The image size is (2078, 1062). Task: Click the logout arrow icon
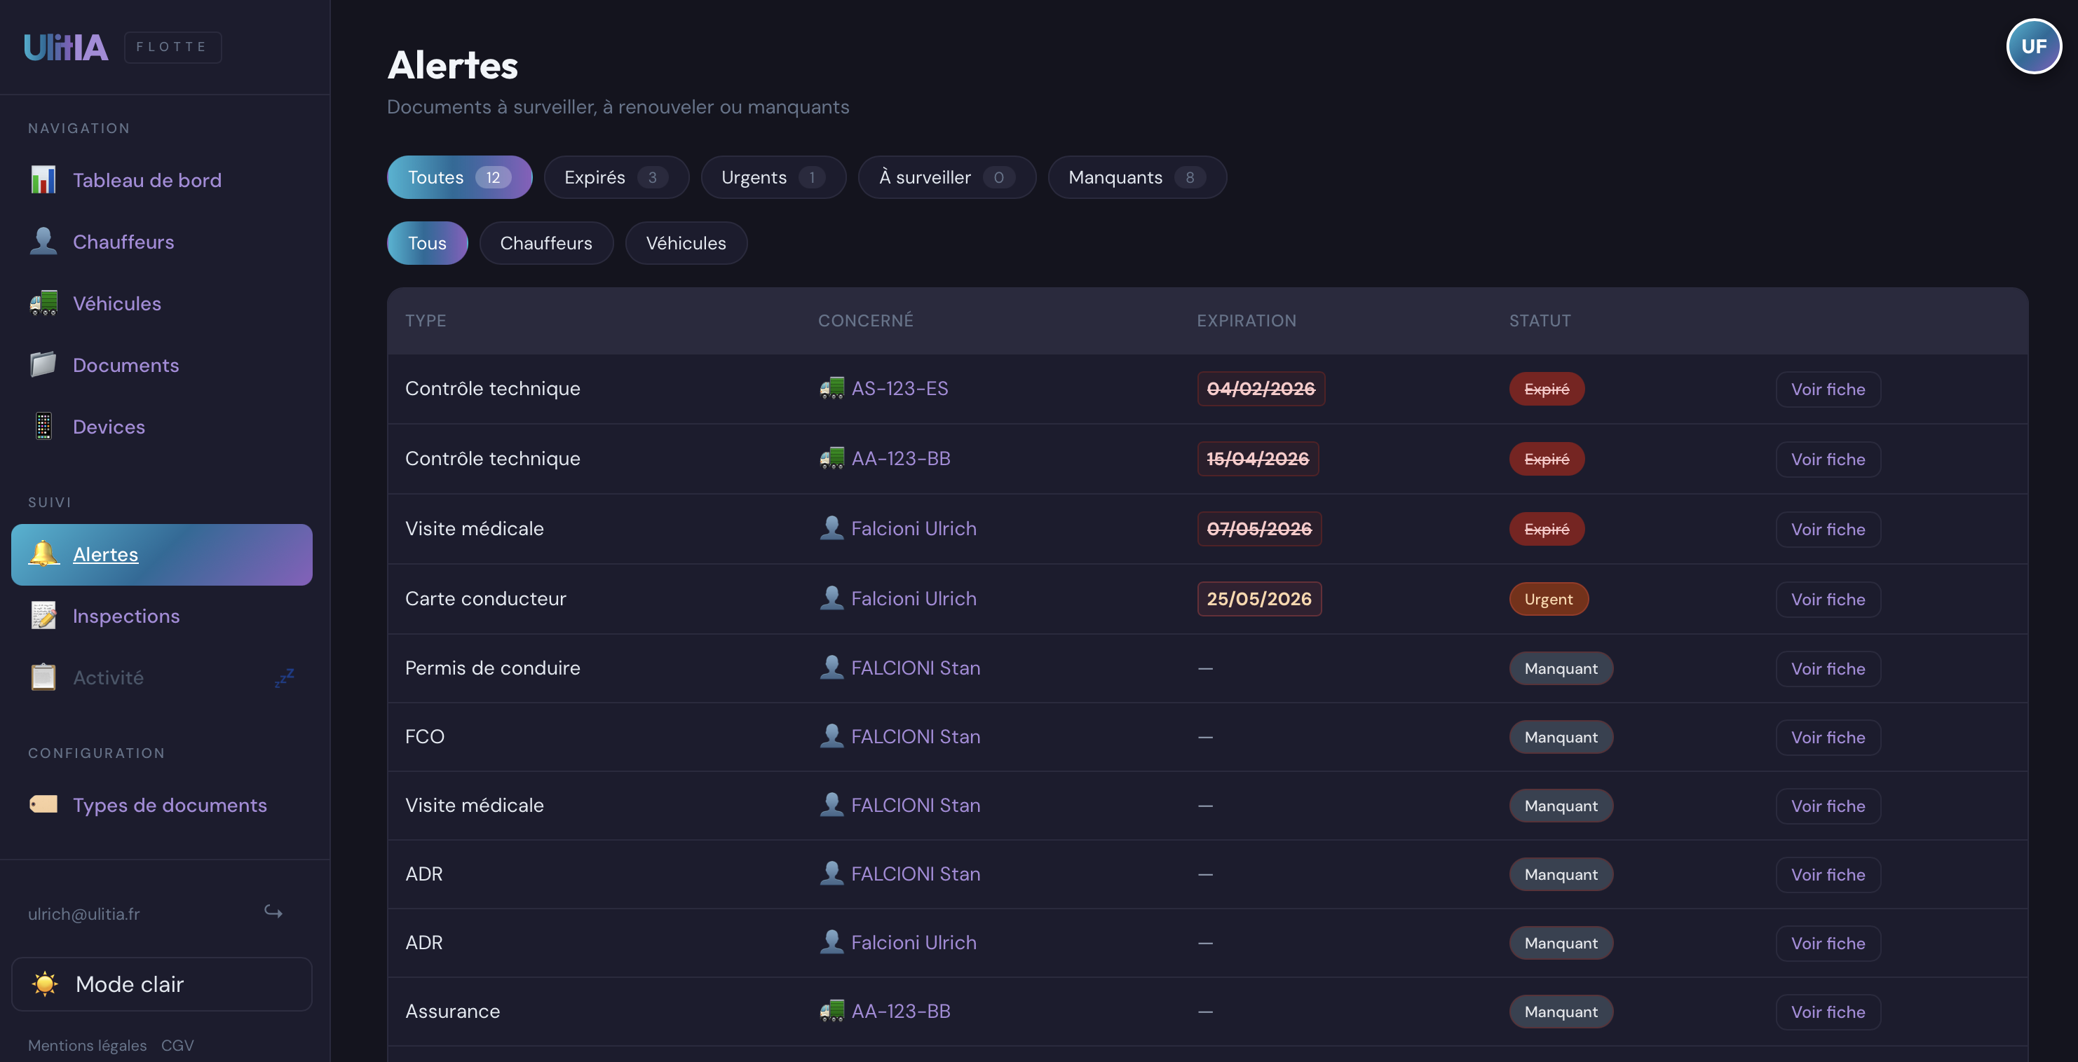tap(273, 912)
